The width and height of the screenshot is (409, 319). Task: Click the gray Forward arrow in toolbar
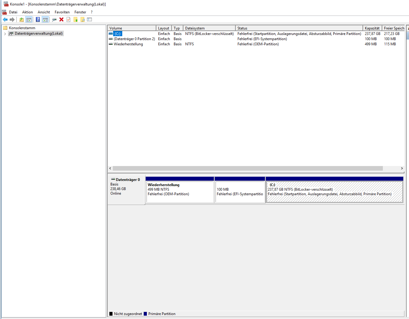pos(12,19)
